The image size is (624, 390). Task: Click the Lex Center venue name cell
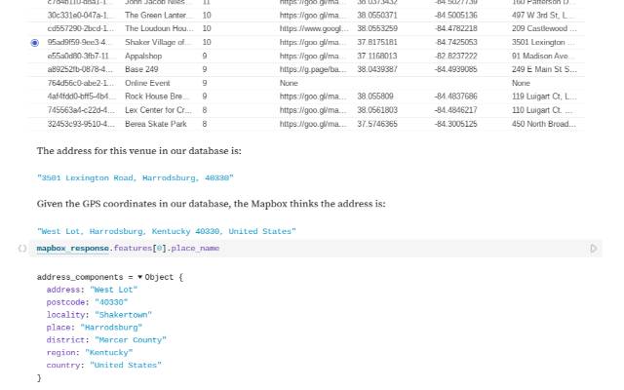pyautogui.click(x=156, y=111)
